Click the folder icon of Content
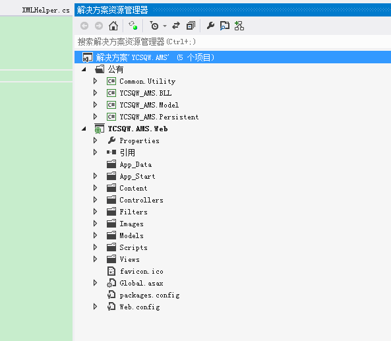Image resolution: width=391 pixels, height=341 pixels. 111,188
